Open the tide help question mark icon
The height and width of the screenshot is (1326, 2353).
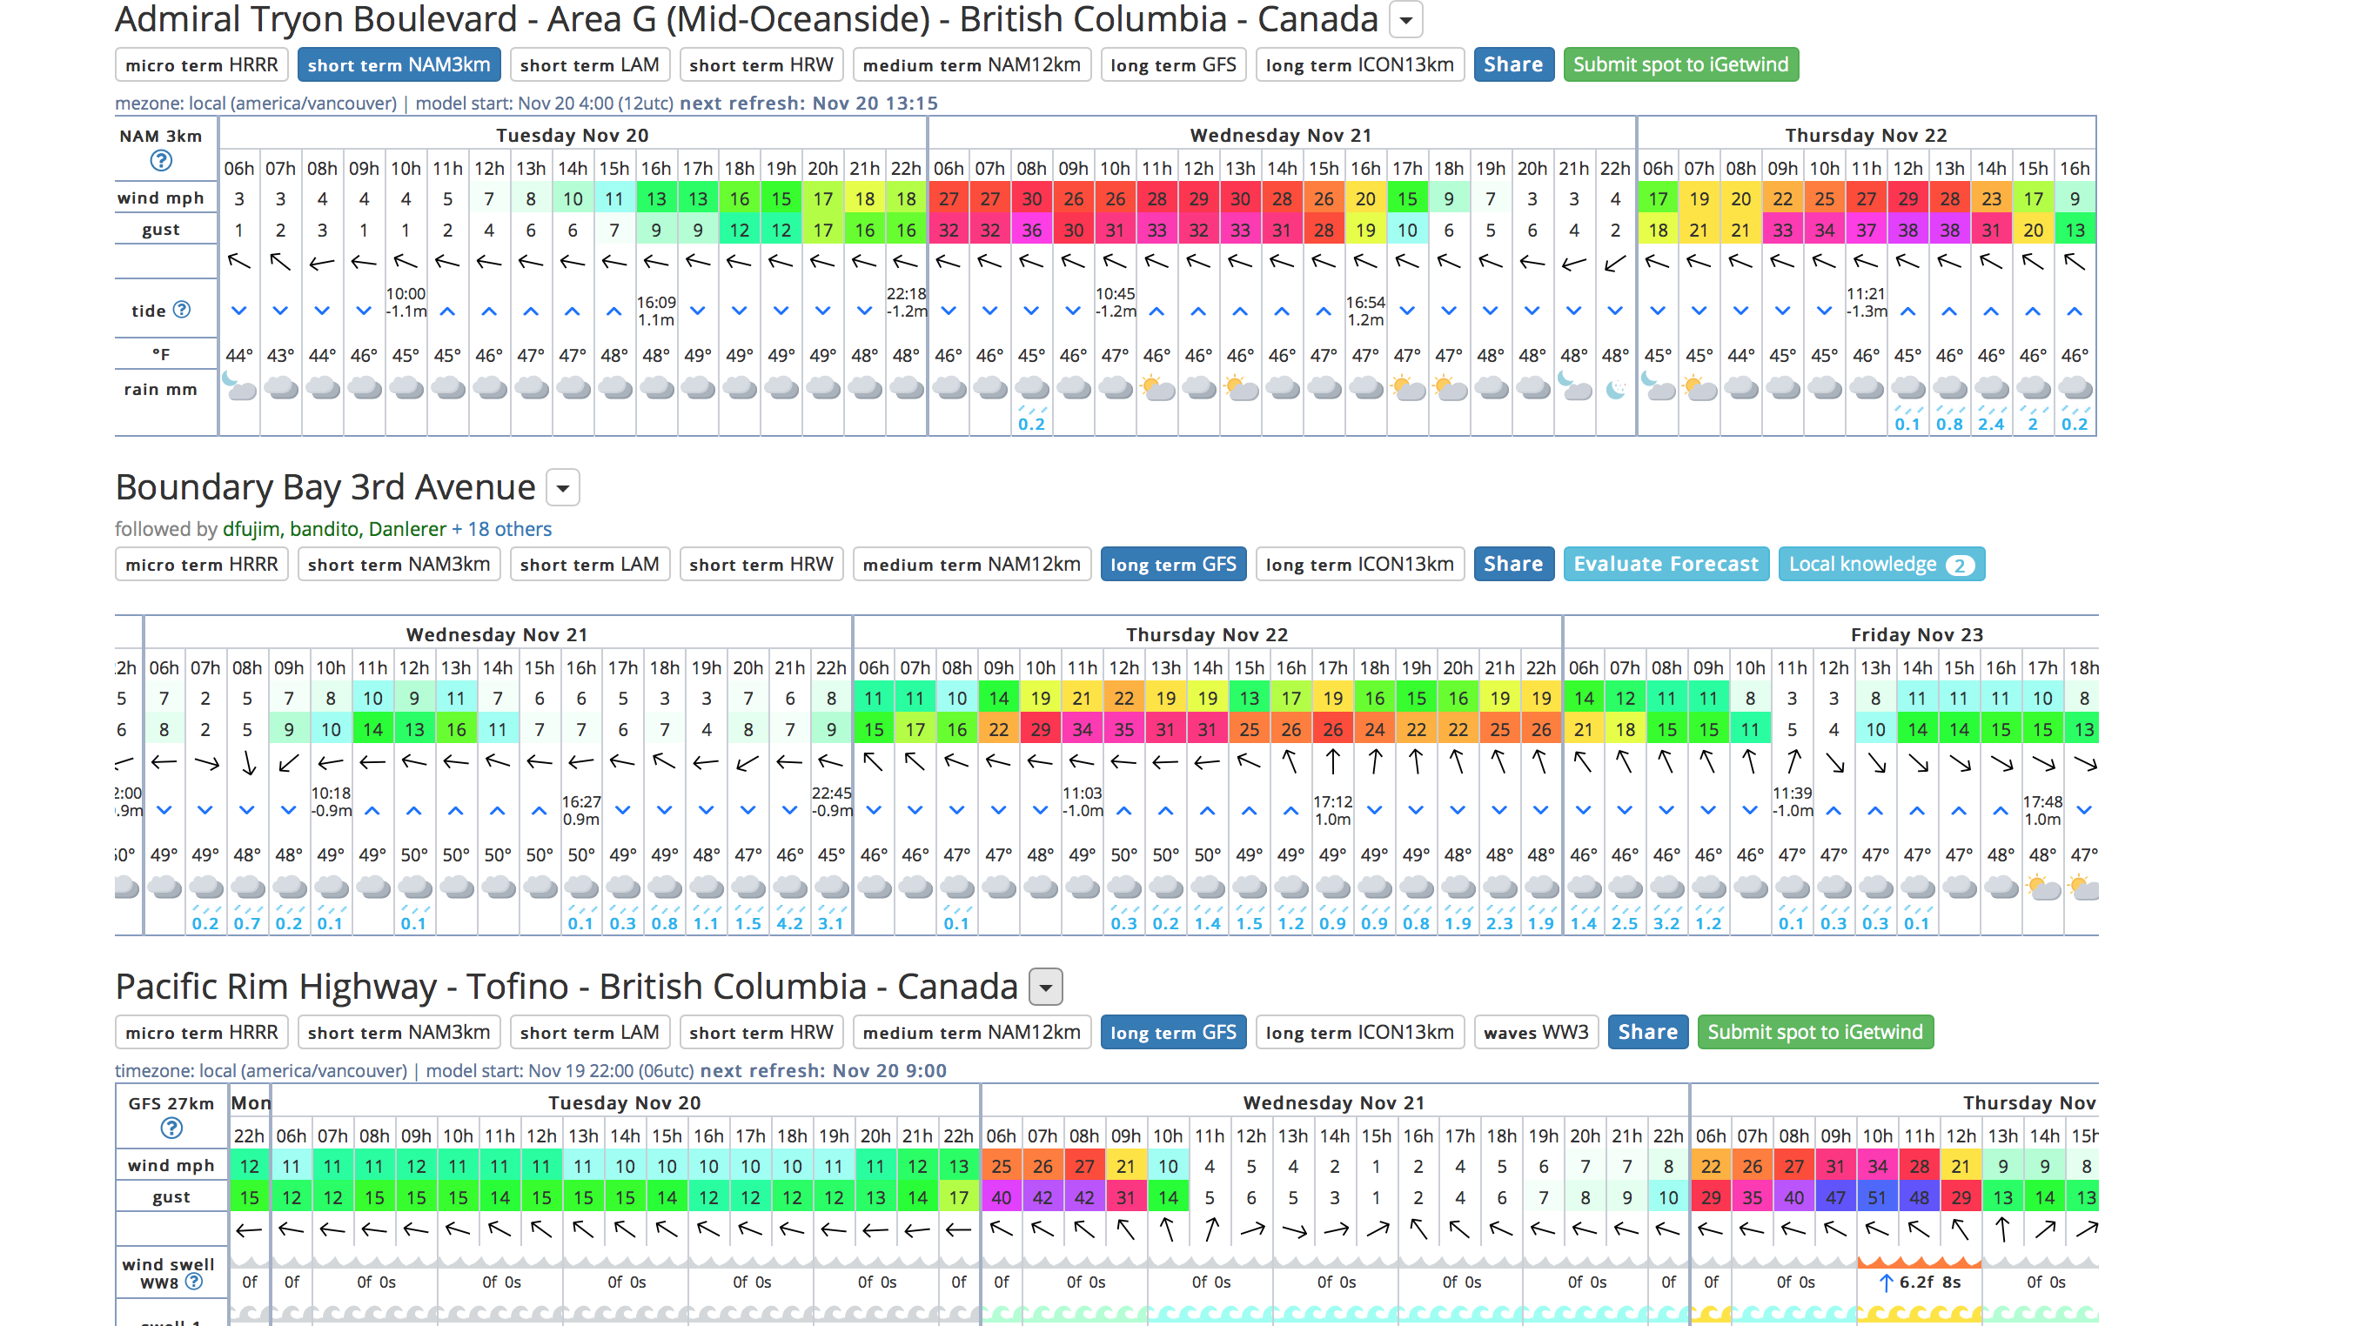point(182,310)
